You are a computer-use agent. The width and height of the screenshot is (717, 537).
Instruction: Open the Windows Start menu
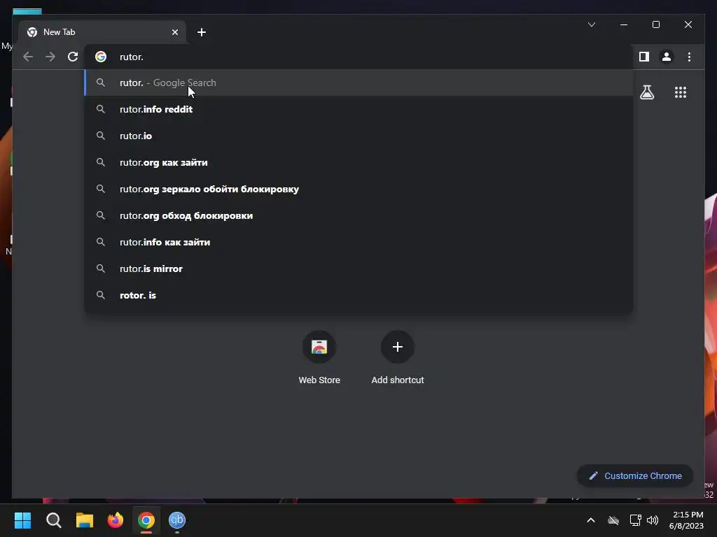[22, 520]
